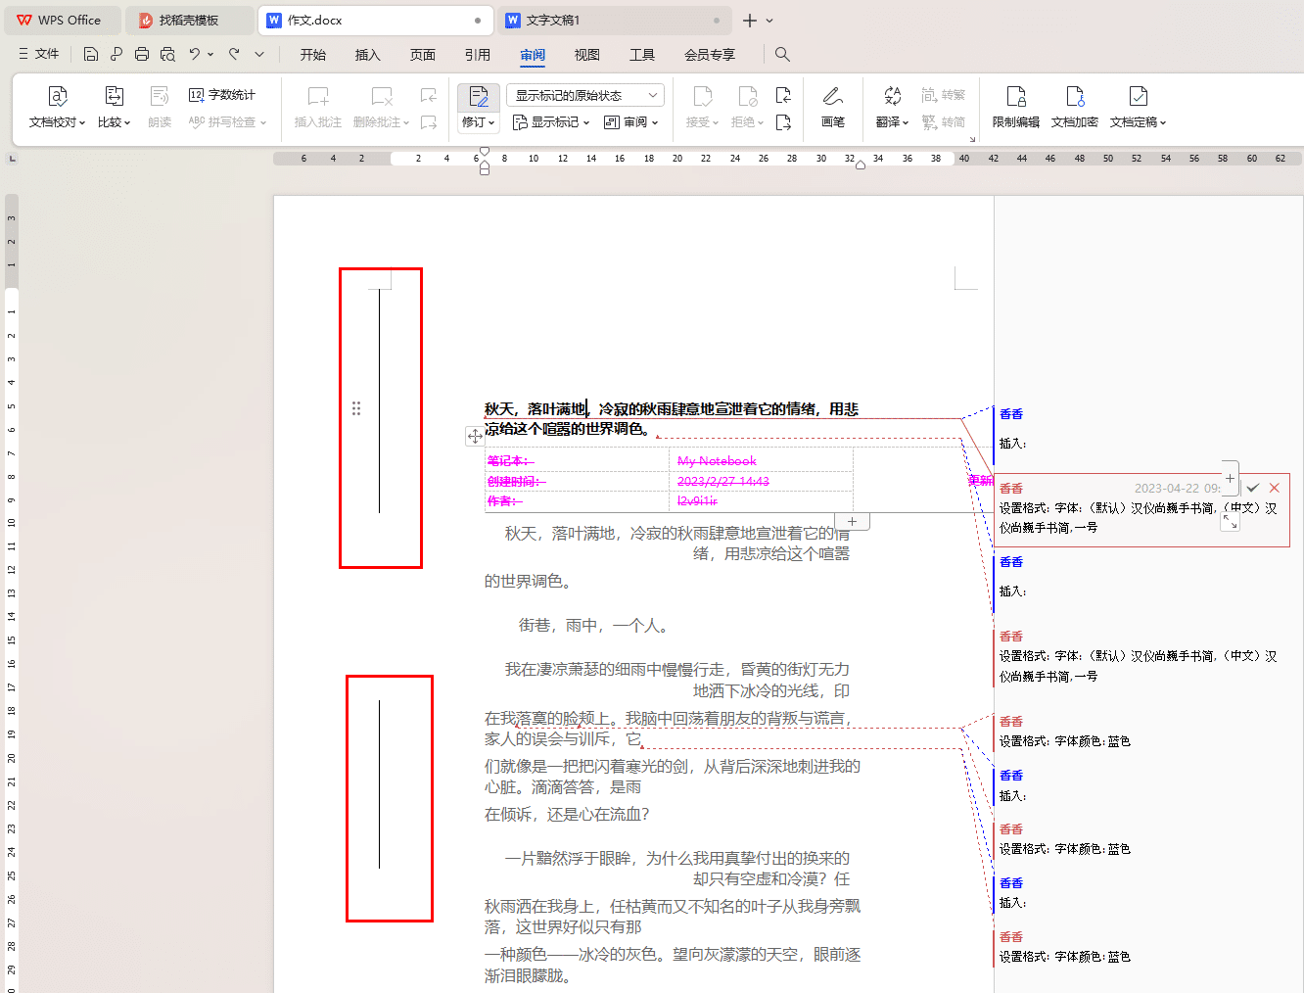Click the My Notebook link in the table
The width and height of the screenshot is (1304, 993).
pyautogui.click(x=717, y=460)
